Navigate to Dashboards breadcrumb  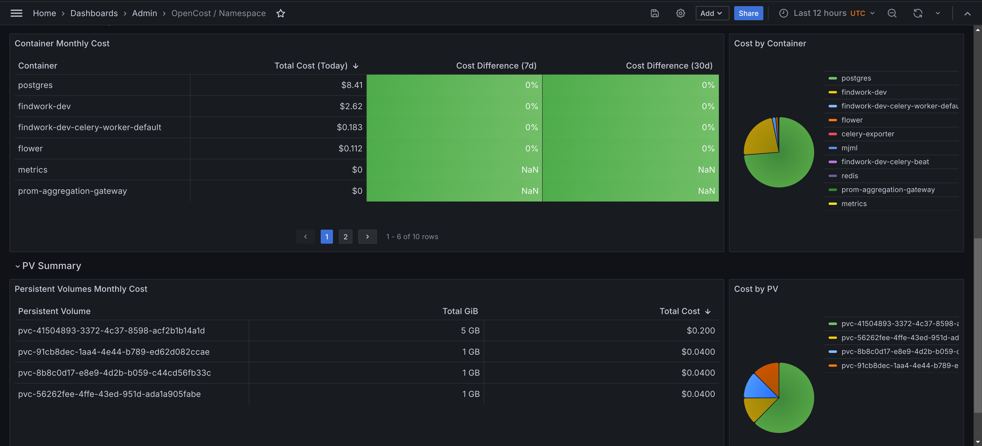pyautogui.click(x=94, y=13)
